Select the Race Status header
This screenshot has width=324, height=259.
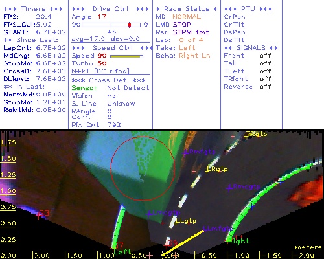[187, 9]
